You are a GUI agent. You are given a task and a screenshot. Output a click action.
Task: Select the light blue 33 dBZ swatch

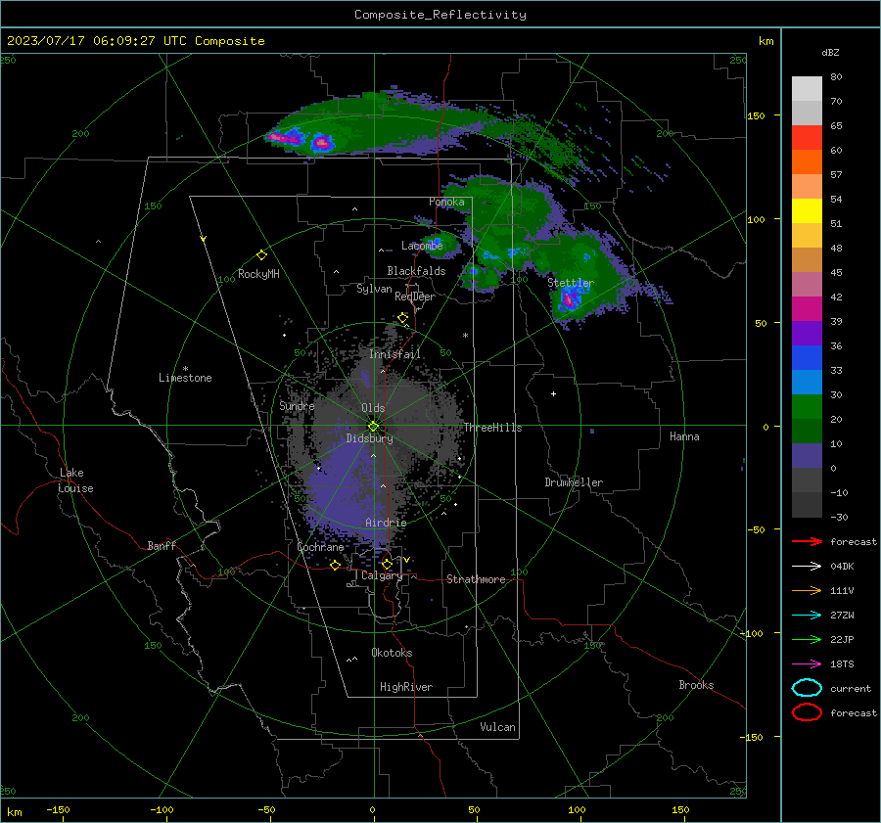tap(807, 382)
